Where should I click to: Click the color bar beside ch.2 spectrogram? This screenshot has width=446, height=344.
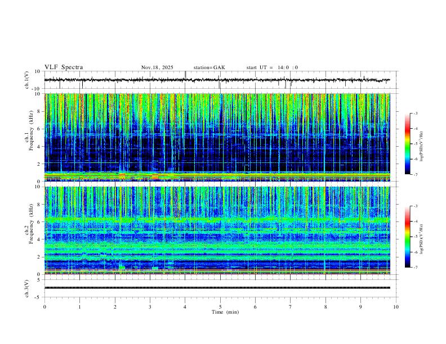coord(407,237)
